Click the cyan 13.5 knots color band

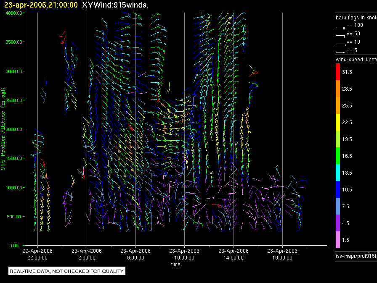[x=338, y=173]
